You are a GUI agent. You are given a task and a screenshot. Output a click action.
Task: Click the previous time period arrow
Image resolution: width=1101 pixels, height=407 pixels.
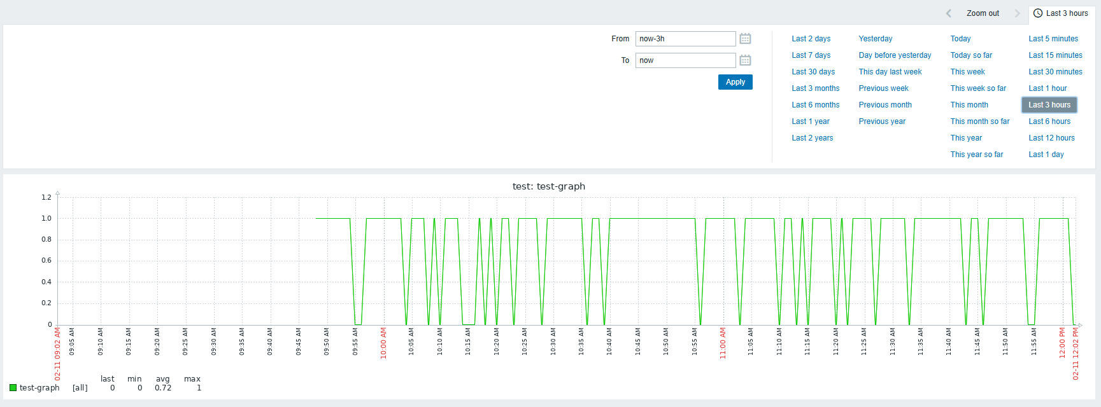(x=948, y=13)
